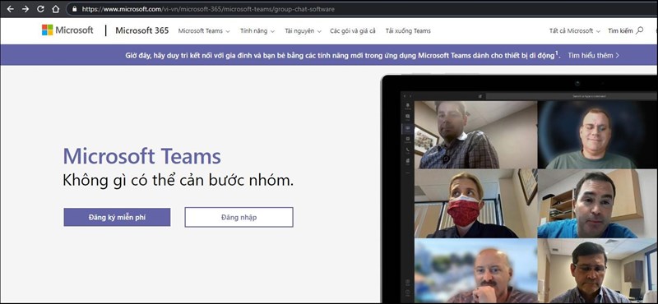Go back with the browser back arrow
The height and width of the screenshot is (304, 658).
(x=11, y=9)
